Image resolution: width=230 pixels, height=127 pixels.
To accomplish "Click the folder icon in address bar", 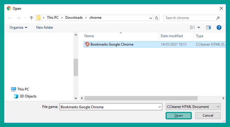I will click(38, 18).
